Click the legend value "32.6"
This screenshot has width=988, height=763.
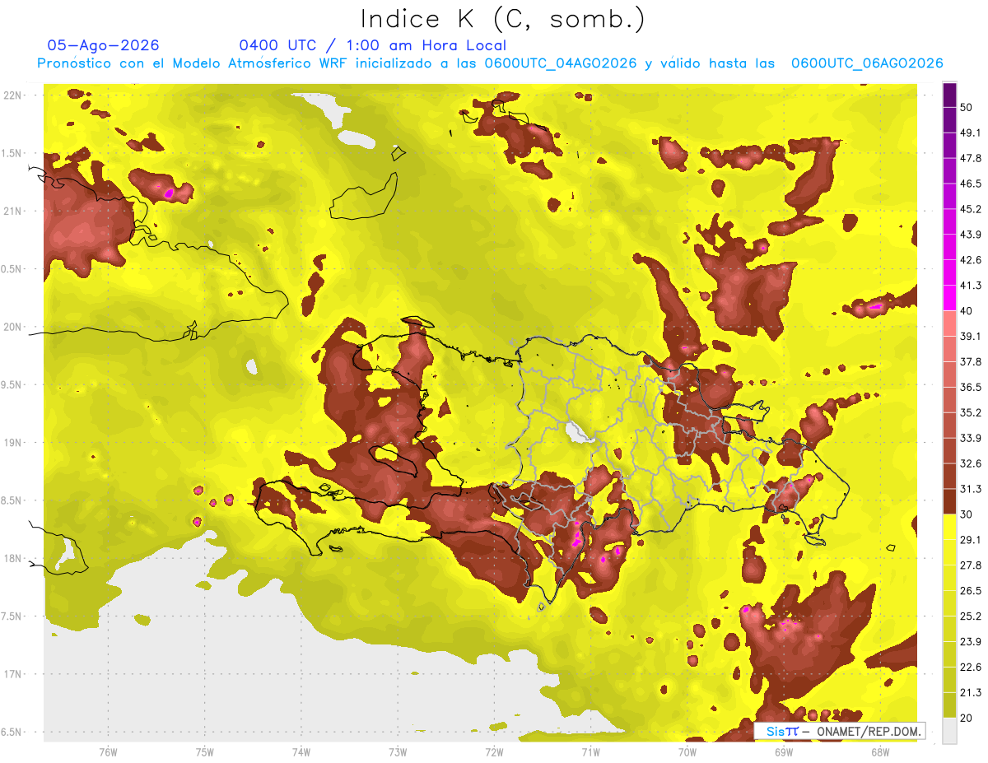pos(970,463)
